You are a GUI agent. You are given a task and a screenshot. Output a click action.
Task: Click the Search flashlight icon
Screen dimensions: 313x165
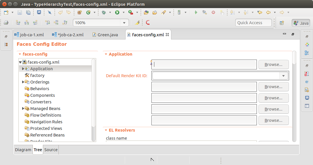[x=164, y=12]
